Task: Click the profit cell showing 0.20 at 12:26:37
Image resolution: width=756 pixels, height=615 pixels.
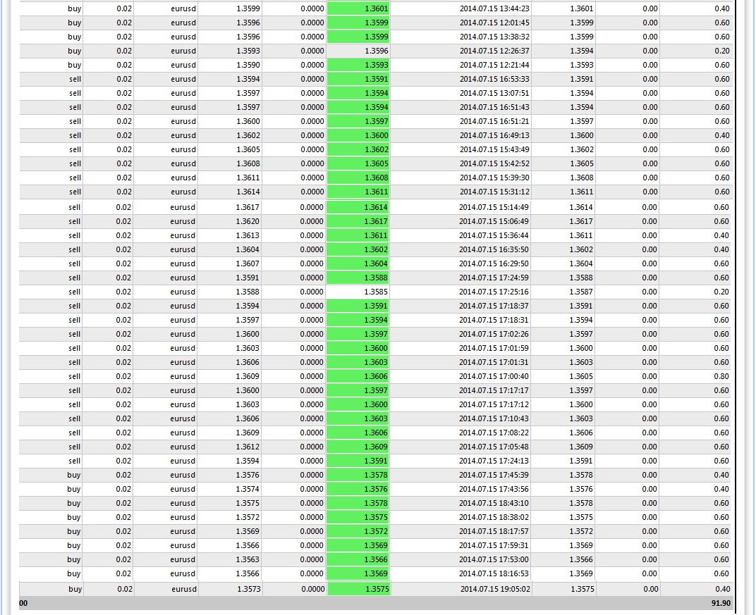Action: pyautogui.click(x=719, y=51)
